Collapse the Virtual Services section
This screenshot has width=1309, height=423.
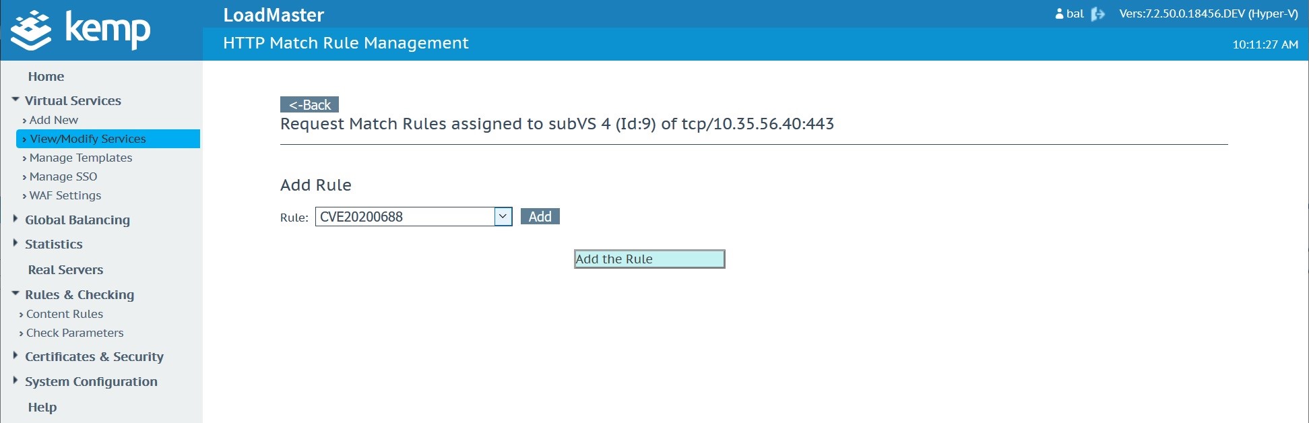click(x=15, y=100)
